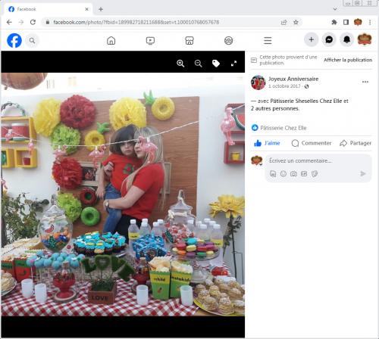Image resolution: width=379 pixels, height=339 pixels.
Task: Reload the Facebook page
Action: pyautogui.click(x=33, y=22)
